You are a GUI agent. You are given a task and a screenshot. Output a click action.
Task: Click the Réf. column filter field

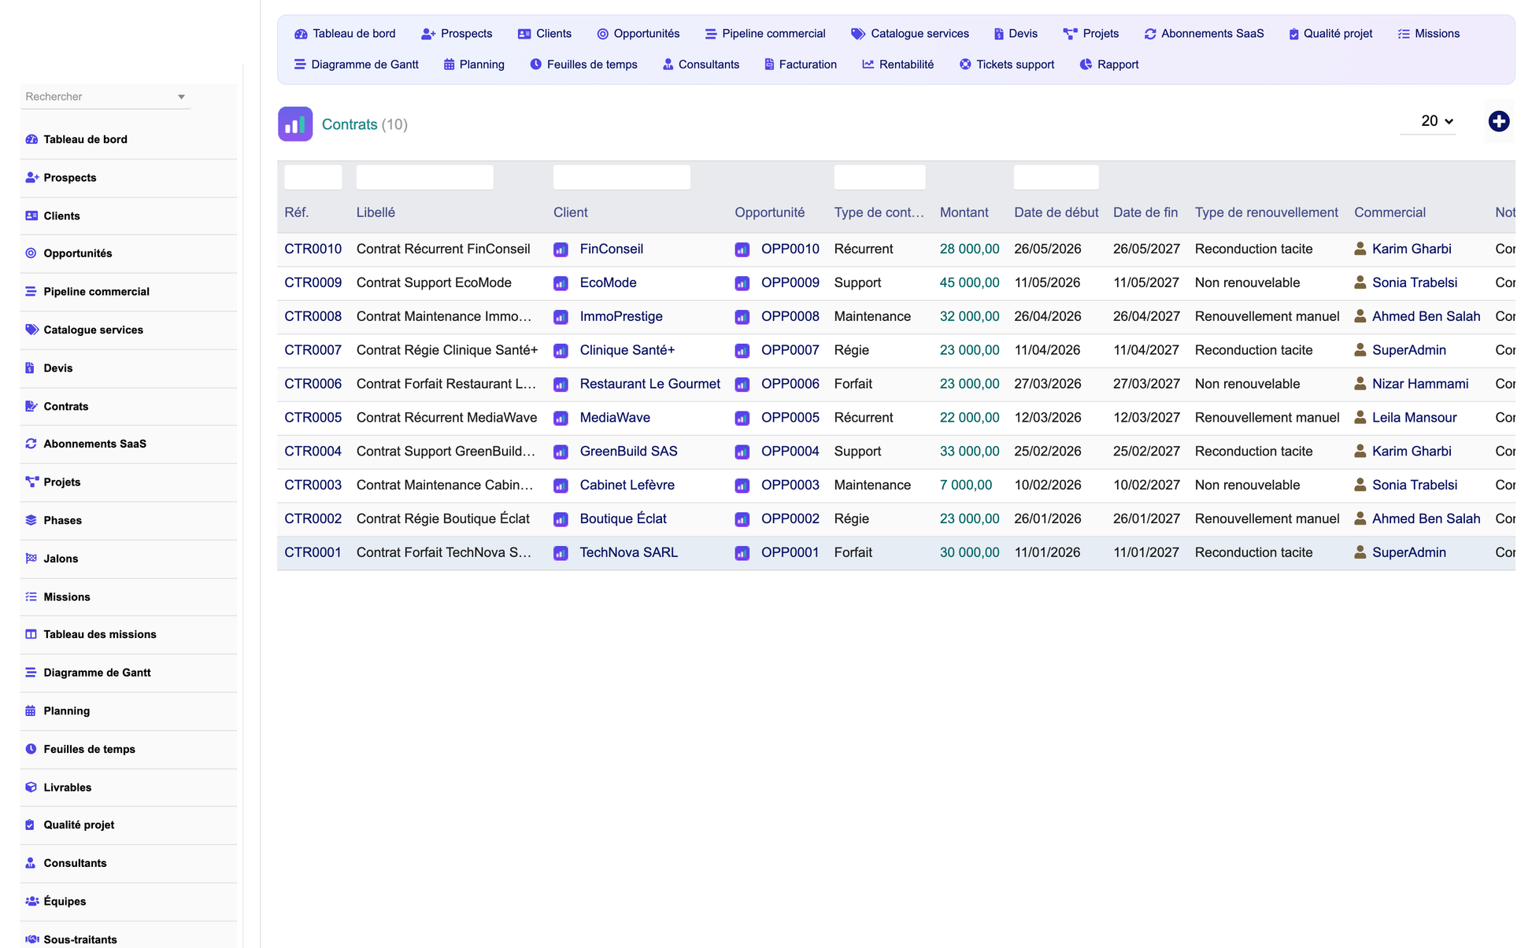point(313,177)
